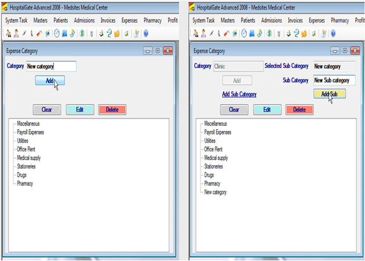Select Medical supply in the left expense tree
Screen dimensions: 365x261
[28, 158]
